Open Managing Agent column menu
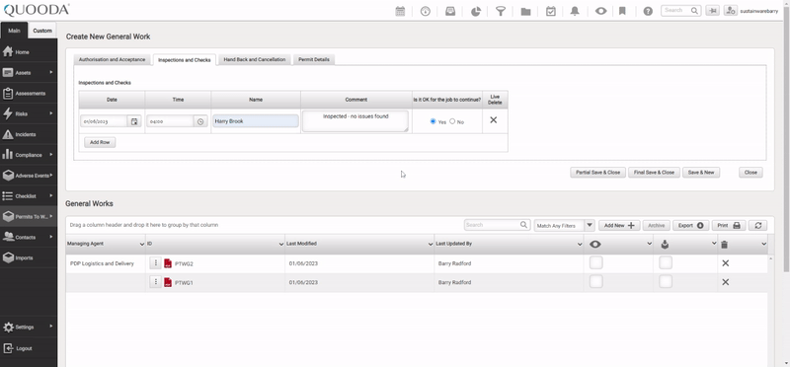Image resolution: width=790 pixels, height=367 pixels. 141,244
